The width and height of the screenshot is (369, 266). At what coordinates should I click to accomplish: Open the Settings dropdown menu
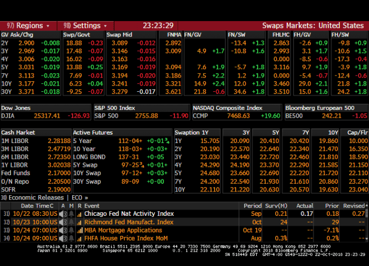(85, 25)
